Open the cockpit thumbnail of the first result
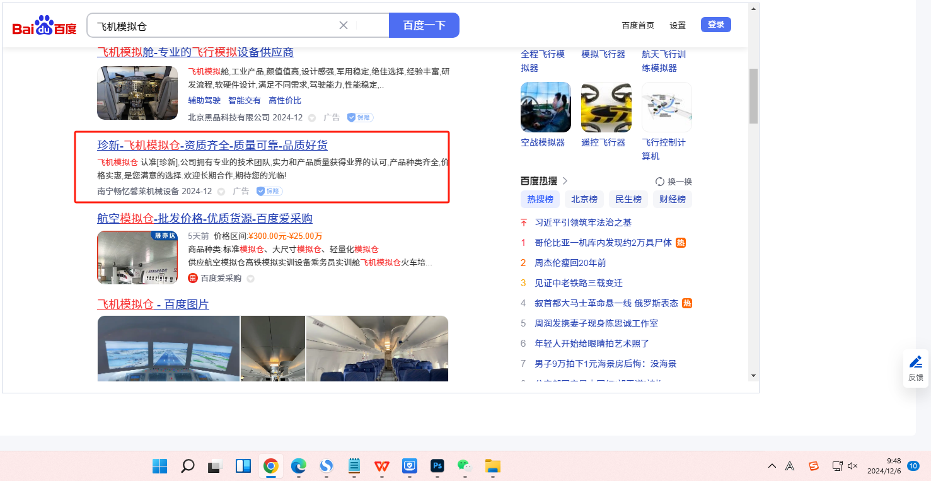 click(x=138, y=93)
